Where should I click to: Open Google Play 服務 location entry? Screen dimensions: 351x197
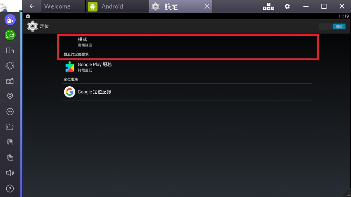point(187,67)
